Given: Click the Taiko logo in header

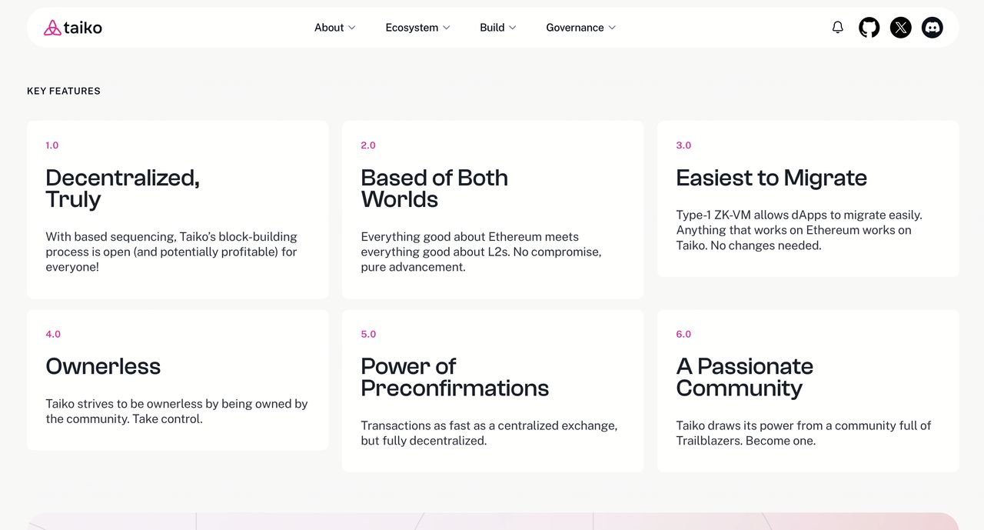Looking at the screenshot, I should click(73, 28).
